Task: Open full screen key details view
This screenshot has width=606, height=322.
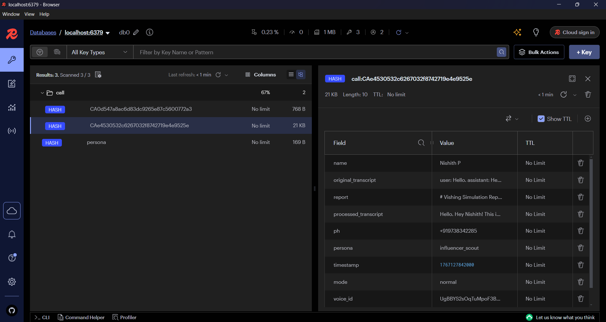Action: pos(572,79)
